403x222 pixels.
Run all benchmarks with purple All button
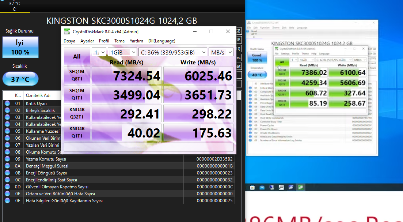(x=77, y=56)
